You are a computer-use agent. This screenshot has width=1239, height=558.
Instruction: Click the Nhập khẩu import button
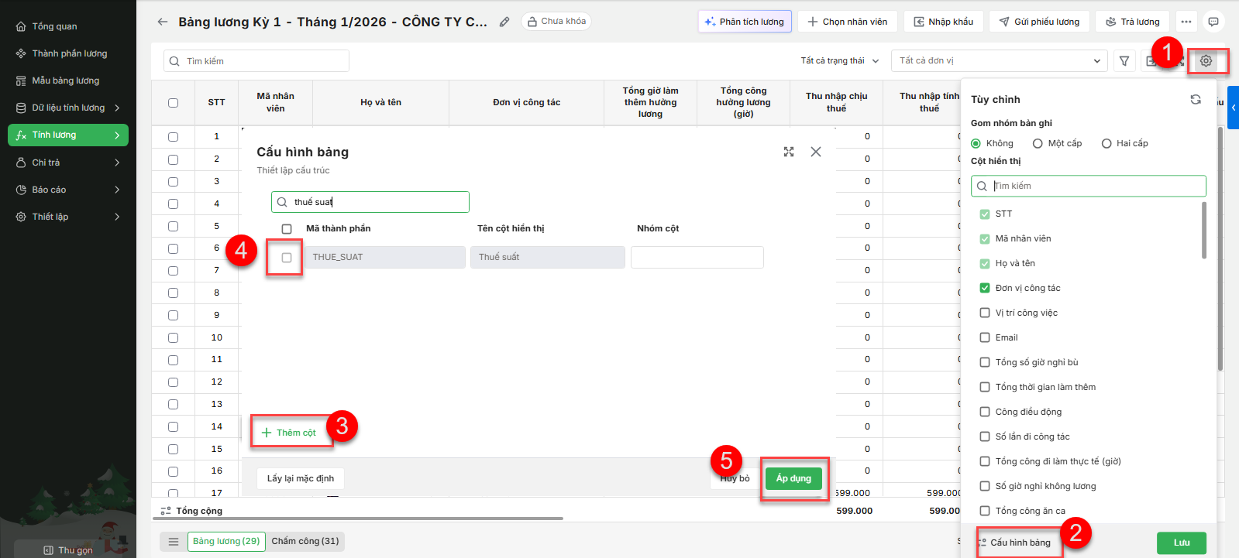tap(944, 22)
